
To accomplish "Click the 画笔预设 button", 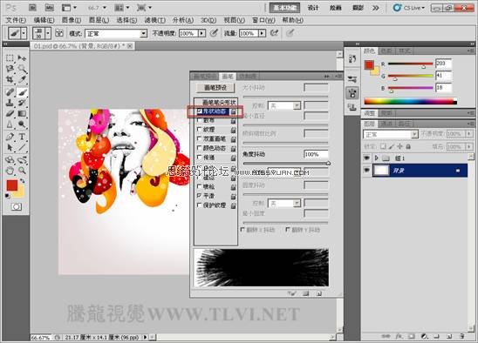I will [x=215, y=88].
